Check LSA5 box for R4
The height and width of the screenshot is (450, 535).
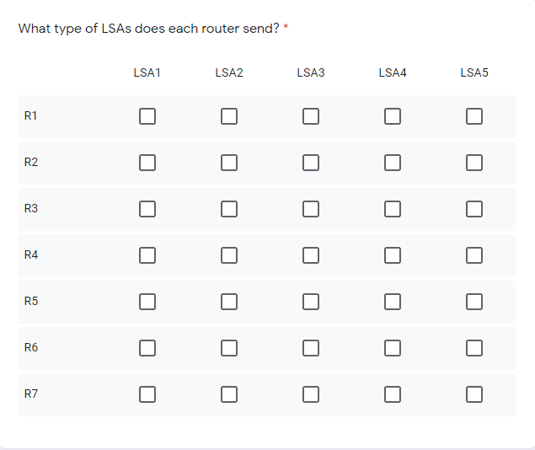[x=474, y=255]
